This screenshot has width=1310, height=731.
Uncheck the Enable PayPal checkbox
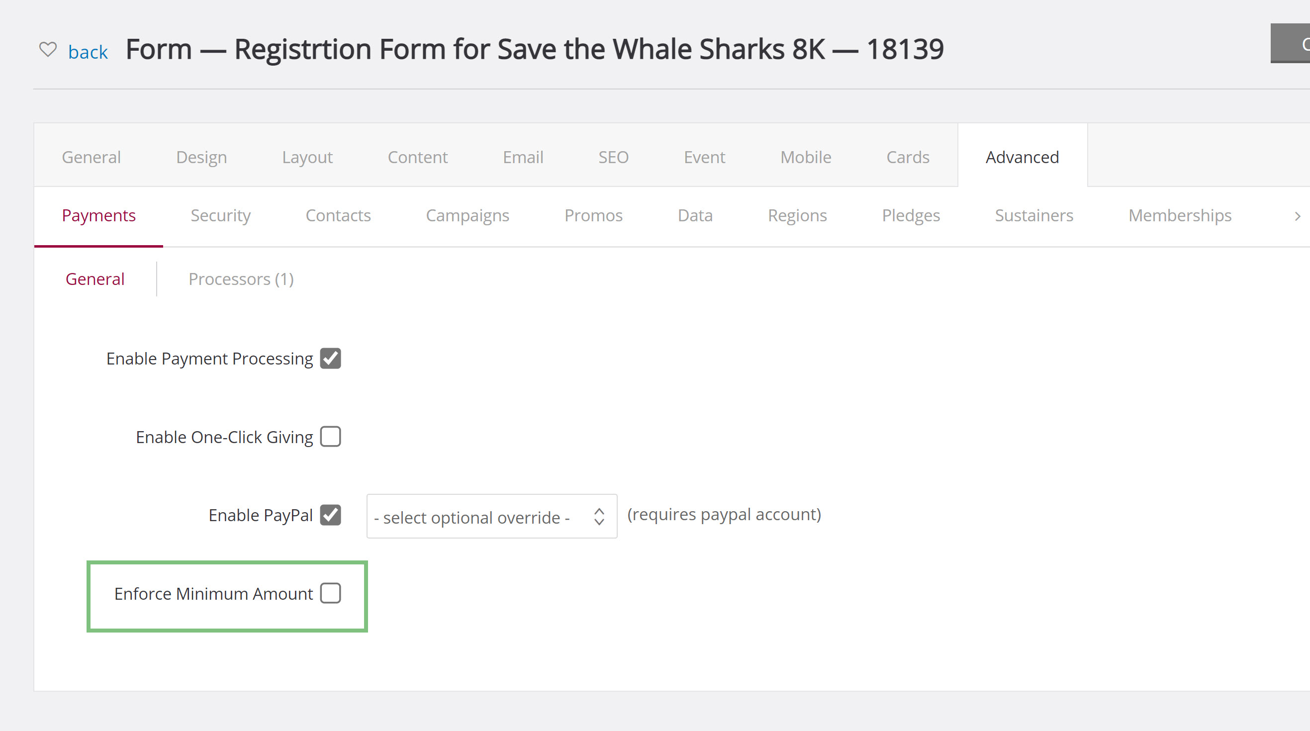click(x=331, y=515)
